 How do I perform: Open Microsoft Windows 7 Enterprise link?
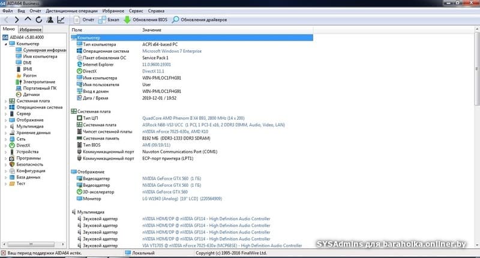click(x=172, y=51)
